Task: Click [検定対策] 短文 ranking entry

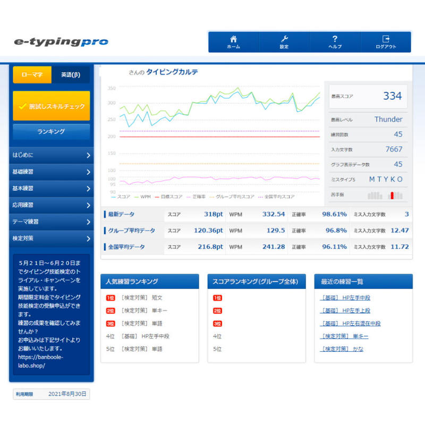Action: coord(142,298)
